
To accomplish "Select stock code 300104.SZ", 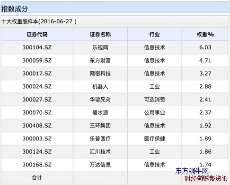I will 37,47.
